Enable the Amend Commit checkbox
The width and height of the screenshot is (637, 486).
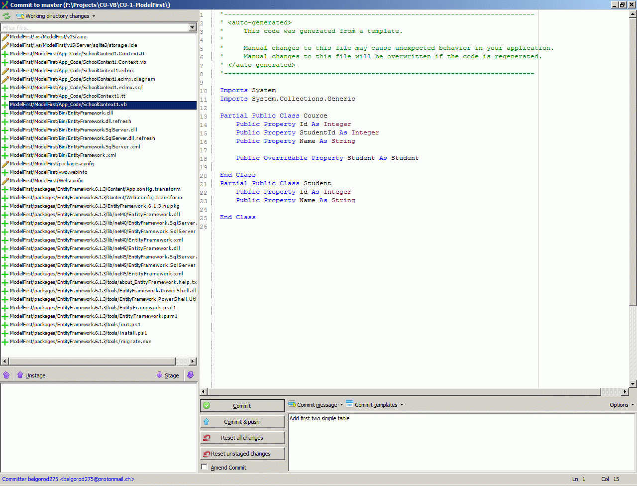click(204, 467)
